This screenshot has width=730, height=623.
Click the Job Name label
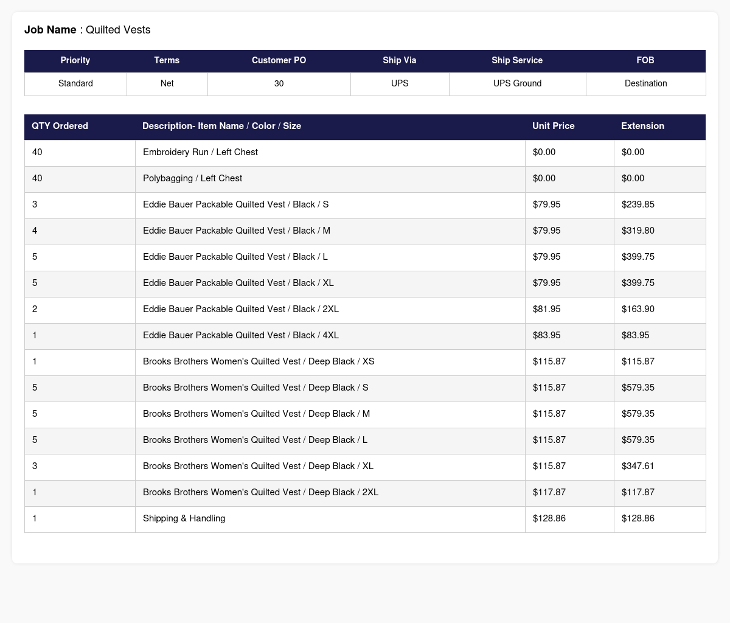pos(50,30)
